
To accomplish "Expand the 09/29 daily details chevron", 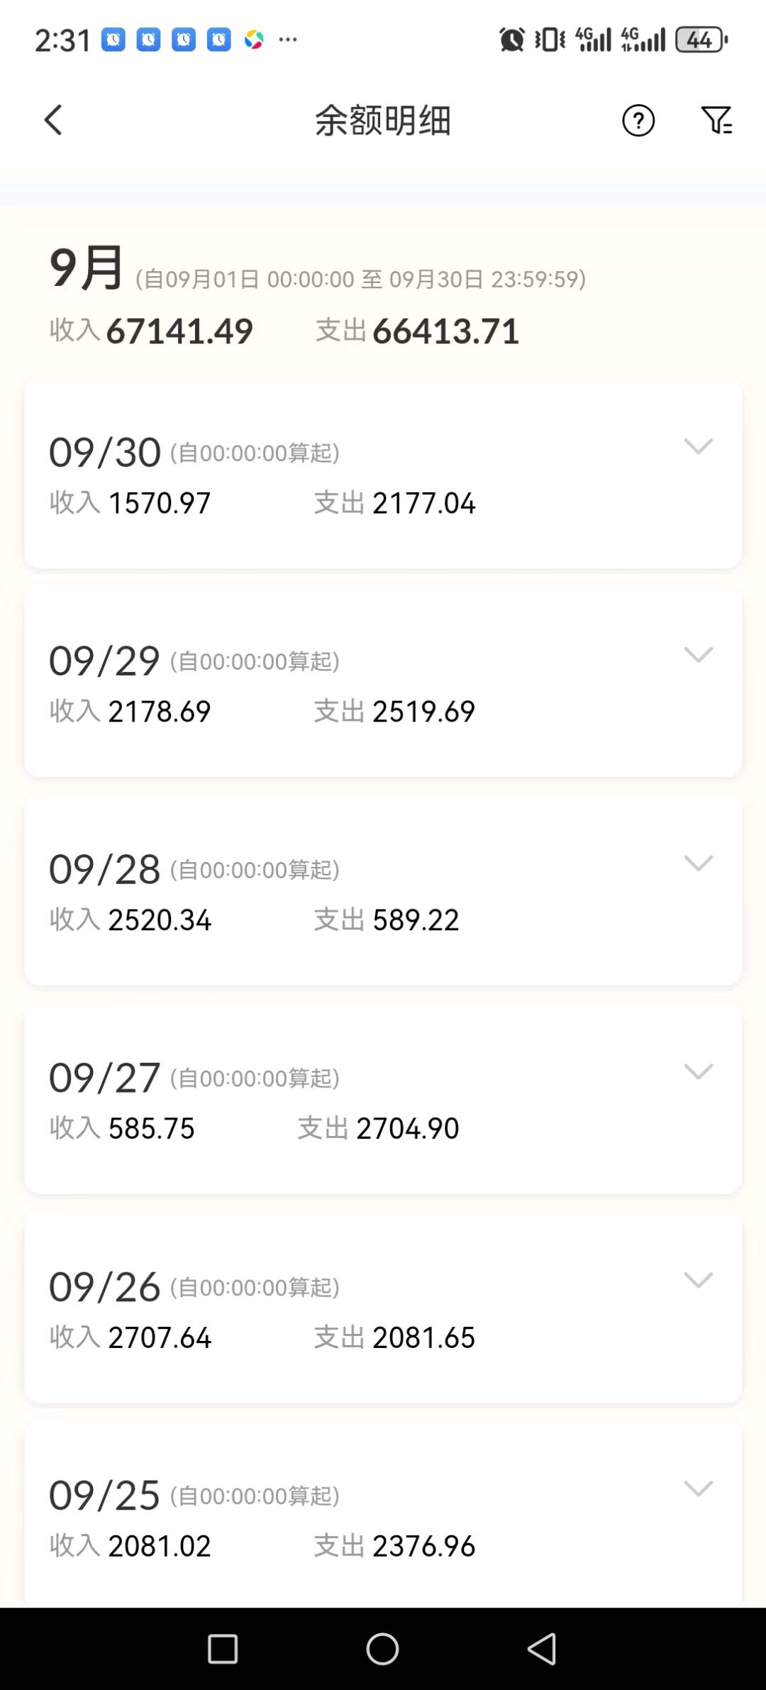I will tap(698, 654).
